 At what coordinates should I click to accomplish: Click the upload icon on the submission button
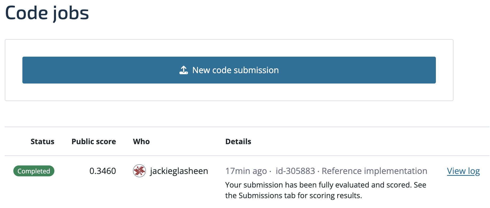point(184,70)
